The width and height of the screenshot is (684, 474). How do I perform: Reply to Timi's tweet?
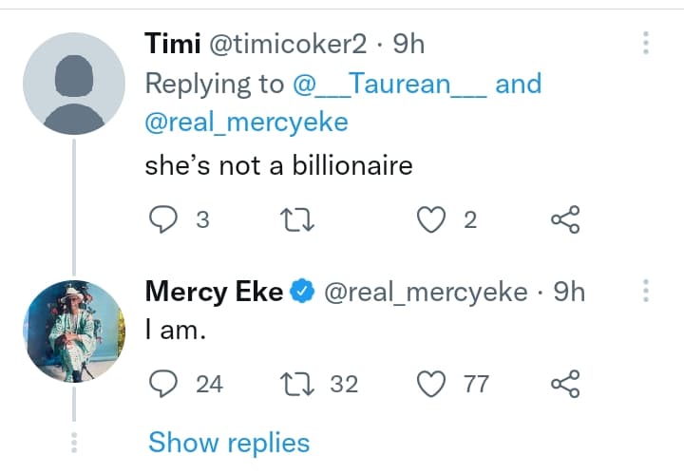click(165, 221)
